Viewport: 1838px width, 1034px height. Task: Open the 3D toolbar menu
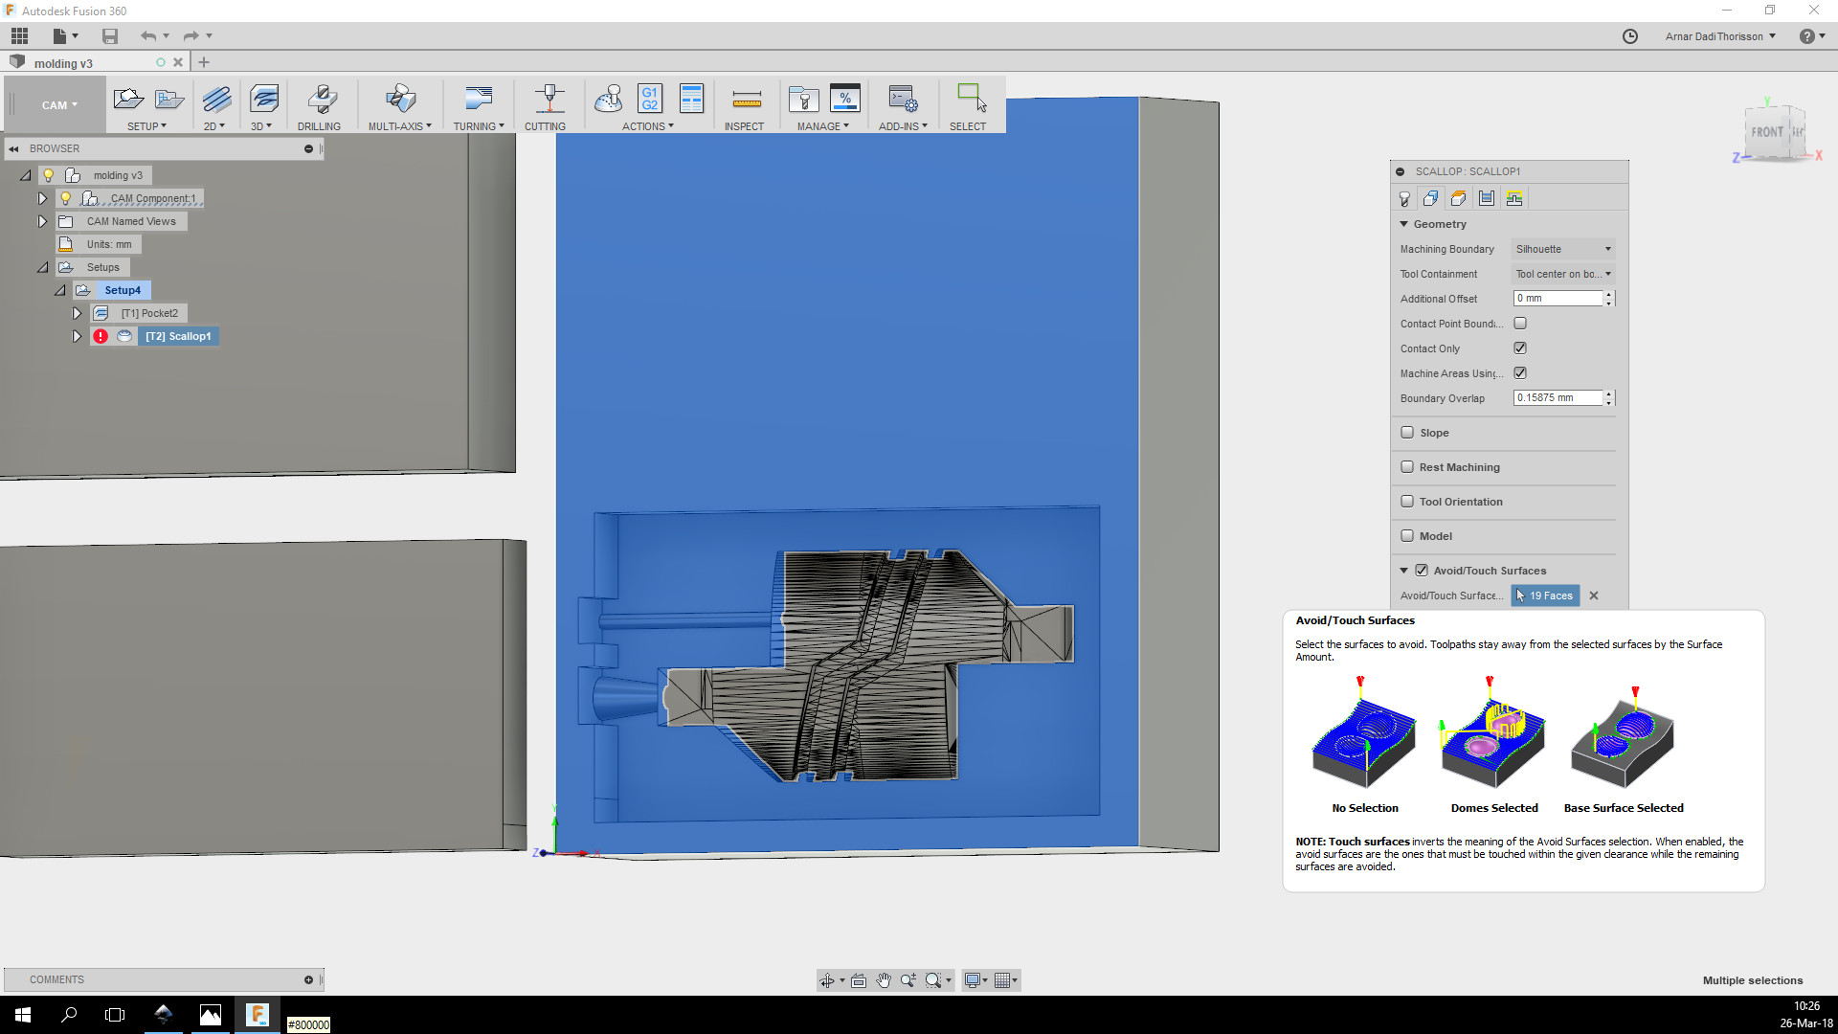coord(261,126)
